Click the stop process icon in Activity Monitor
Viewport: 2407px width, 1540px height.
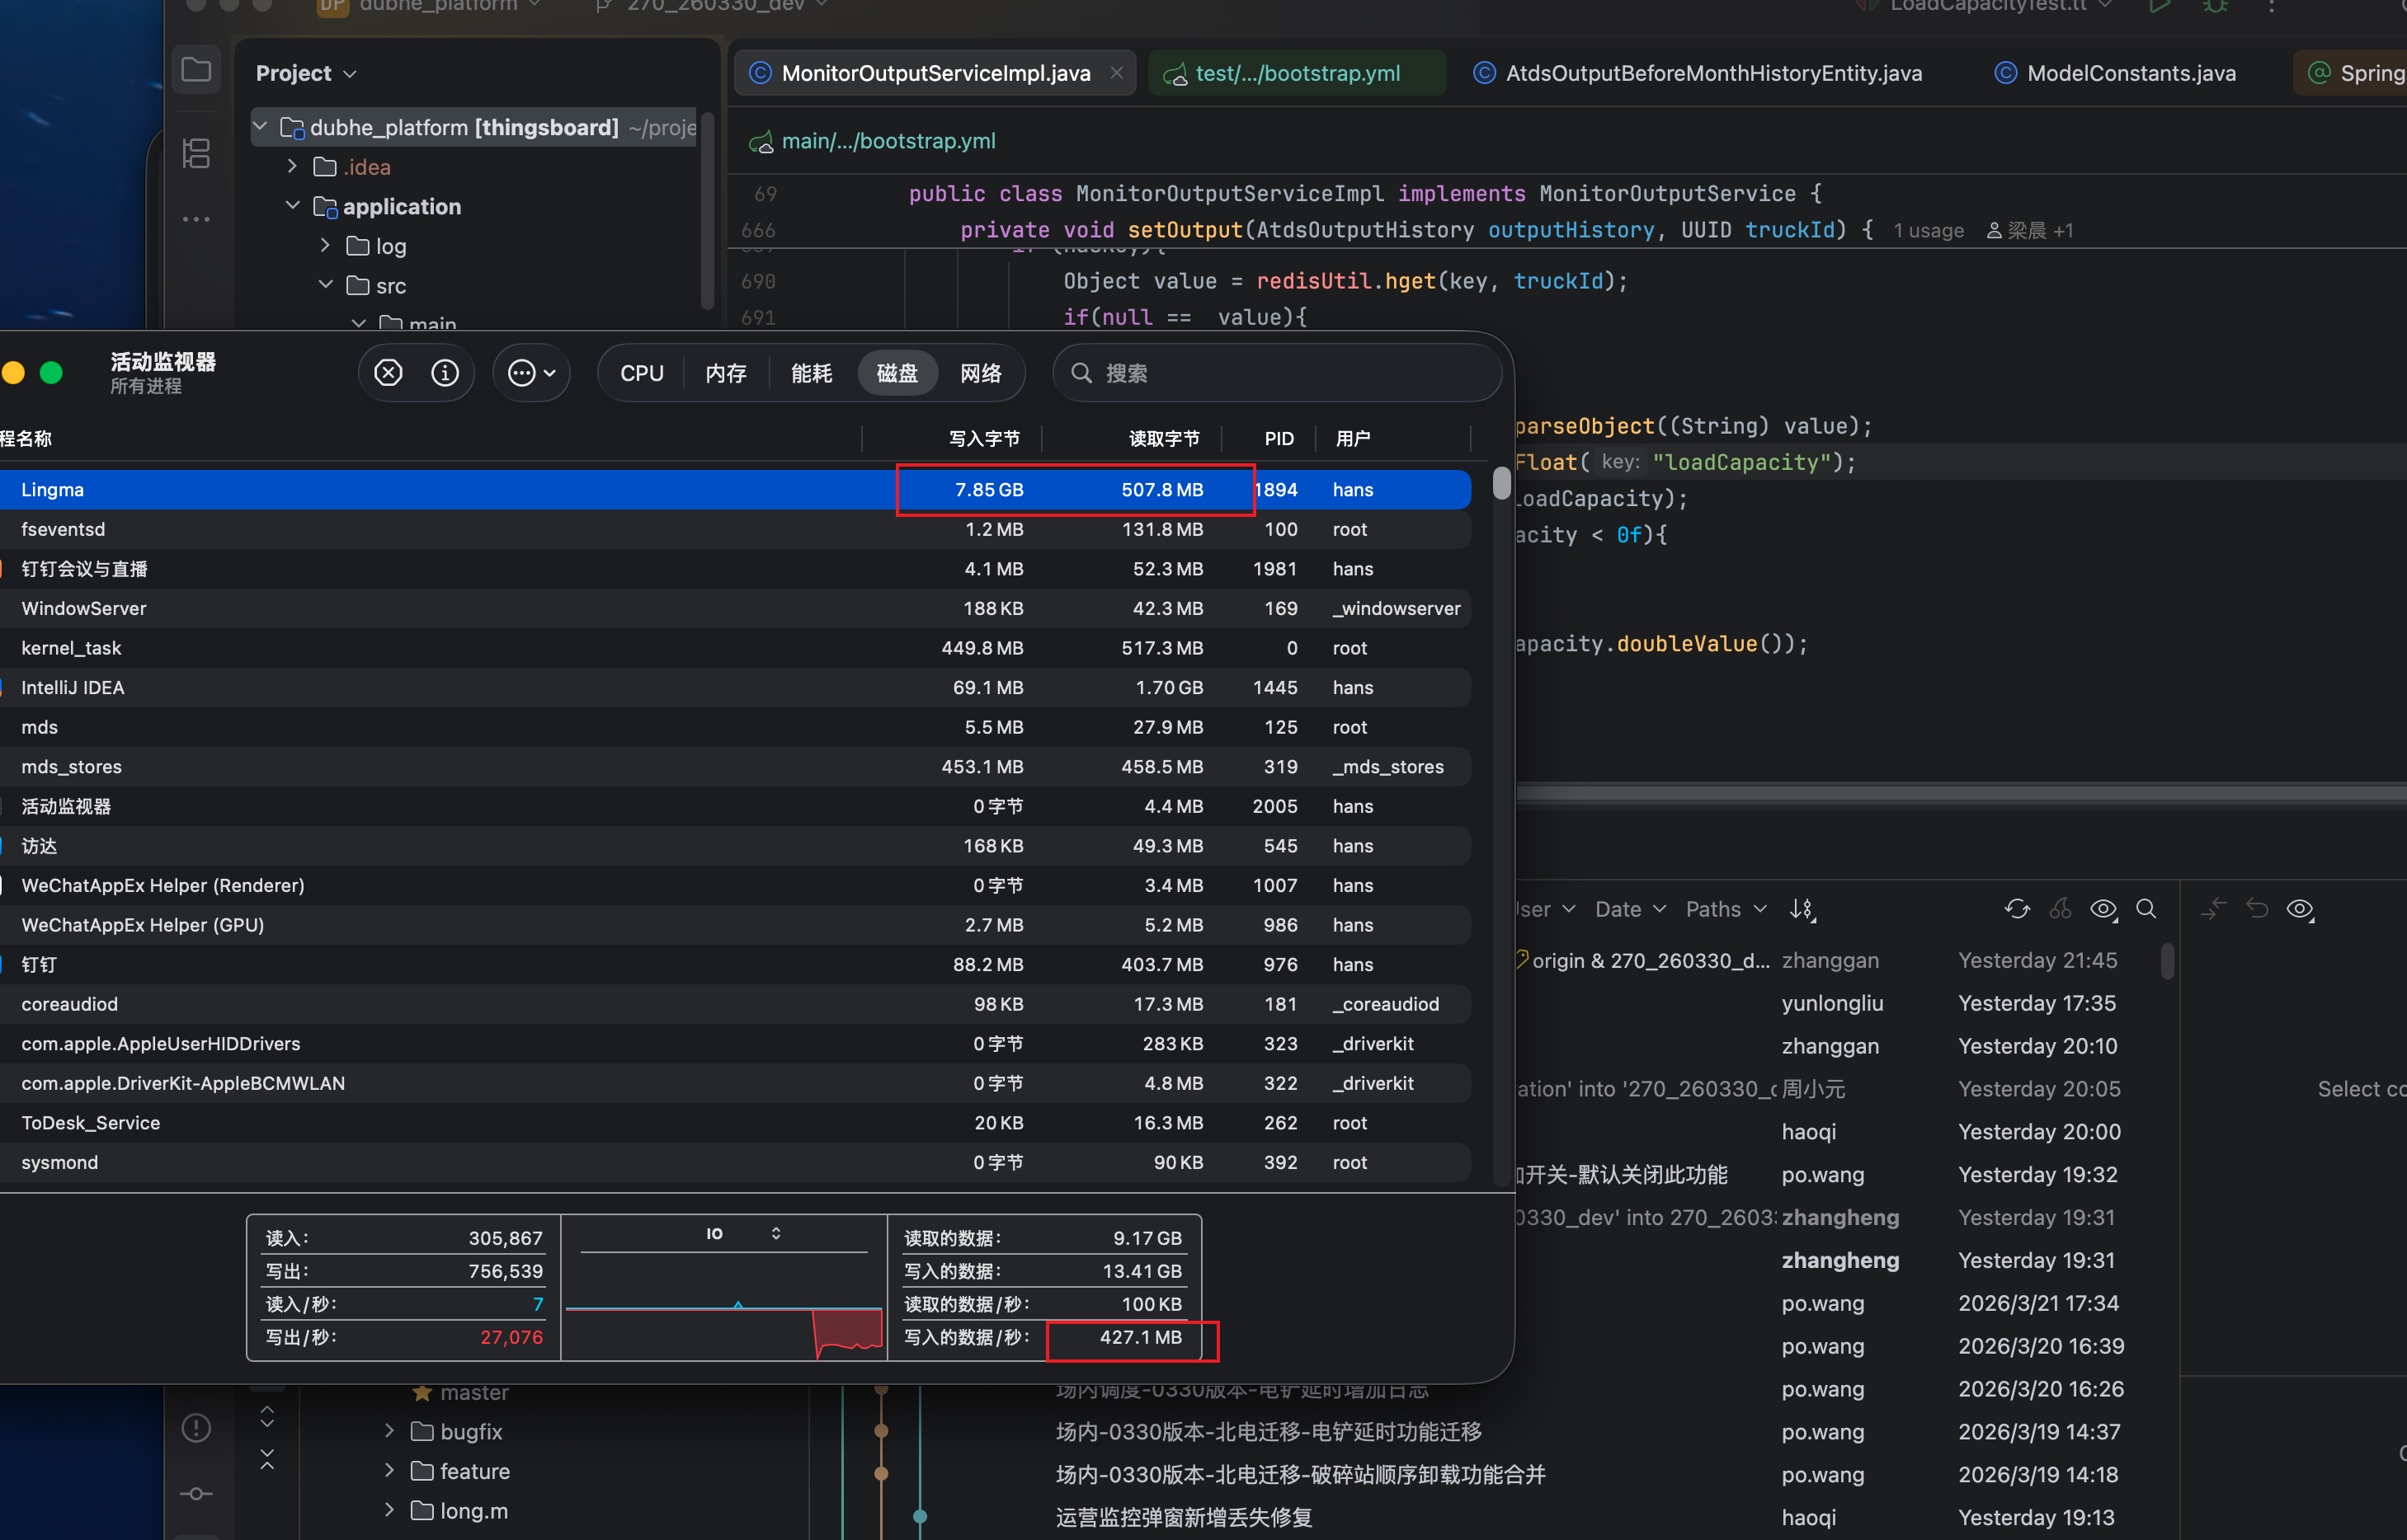(389, 373)
